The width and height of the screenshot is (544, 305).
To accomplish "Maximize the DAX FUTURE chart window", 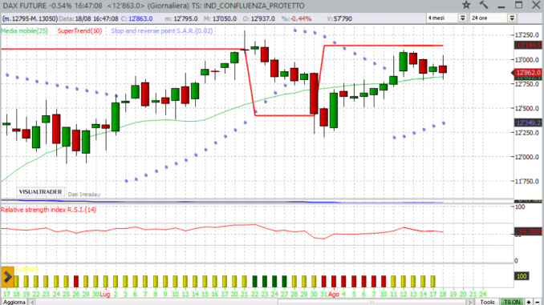I will tap(518, 5).
